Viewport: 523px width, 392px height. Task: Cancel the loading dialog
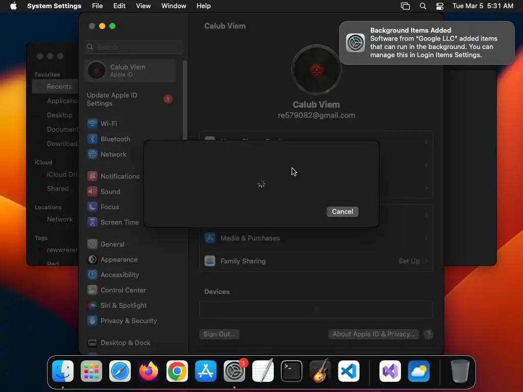click(342, 212)
